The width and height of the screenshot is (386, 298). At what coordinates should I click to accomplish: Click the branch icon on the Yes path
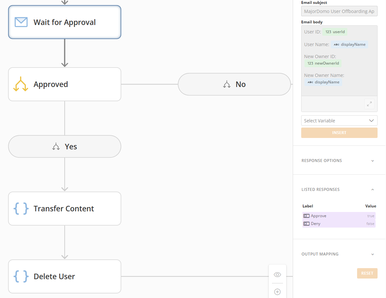(x=56, y=147)
